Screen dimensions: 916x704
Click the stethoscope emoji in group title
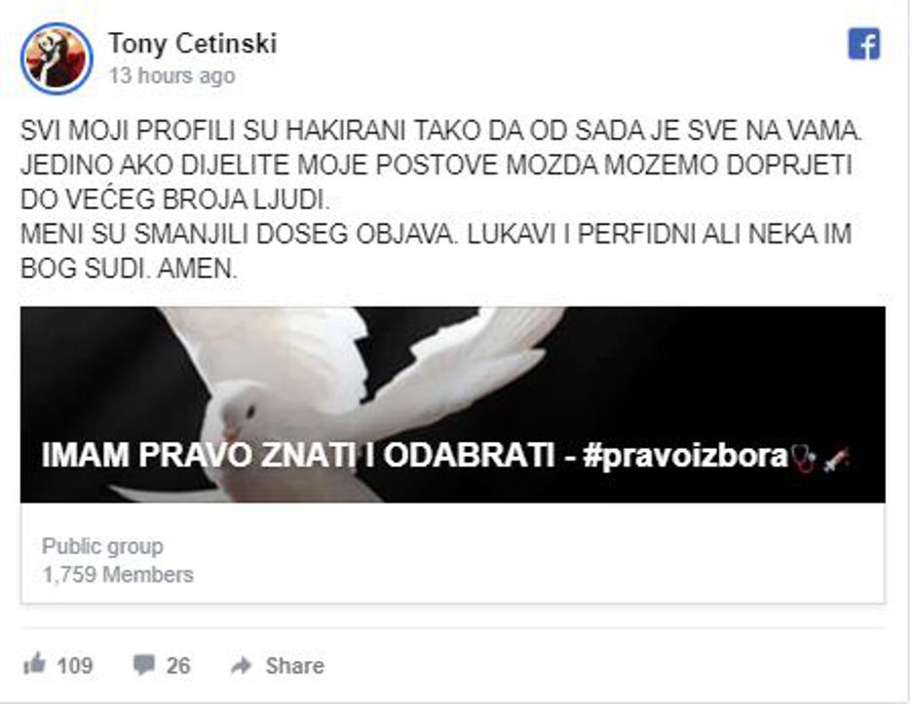pos(803,459)
